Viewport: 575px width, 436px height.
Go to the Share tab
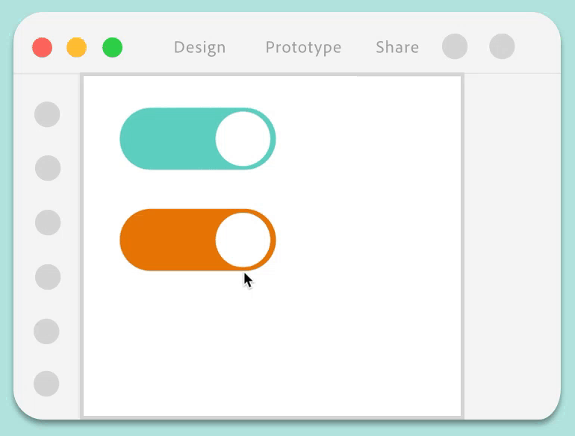tap(397, 48)
